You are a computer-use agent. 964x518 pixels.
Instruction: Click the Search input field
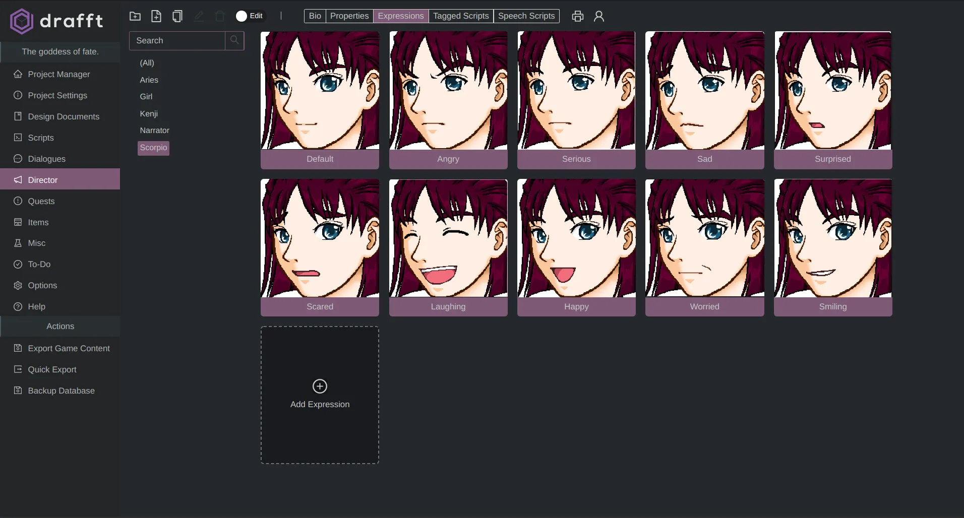coord(177,40)
